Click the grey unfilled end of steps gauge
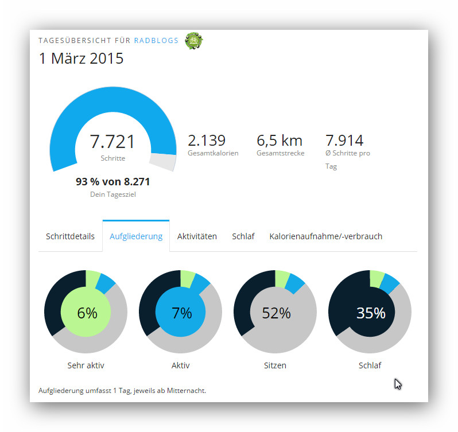The width and height of the screenshot is (458, 432). (x=163, y=162)
